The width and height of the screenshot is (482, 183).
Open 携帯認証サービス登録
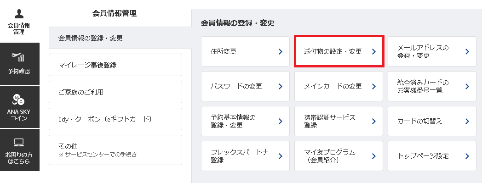[x=339, y=121]
